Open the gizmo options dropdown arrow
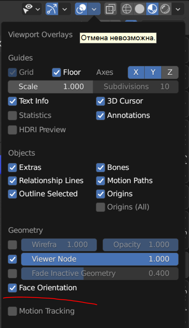189x328 pixels. [65, 9]
